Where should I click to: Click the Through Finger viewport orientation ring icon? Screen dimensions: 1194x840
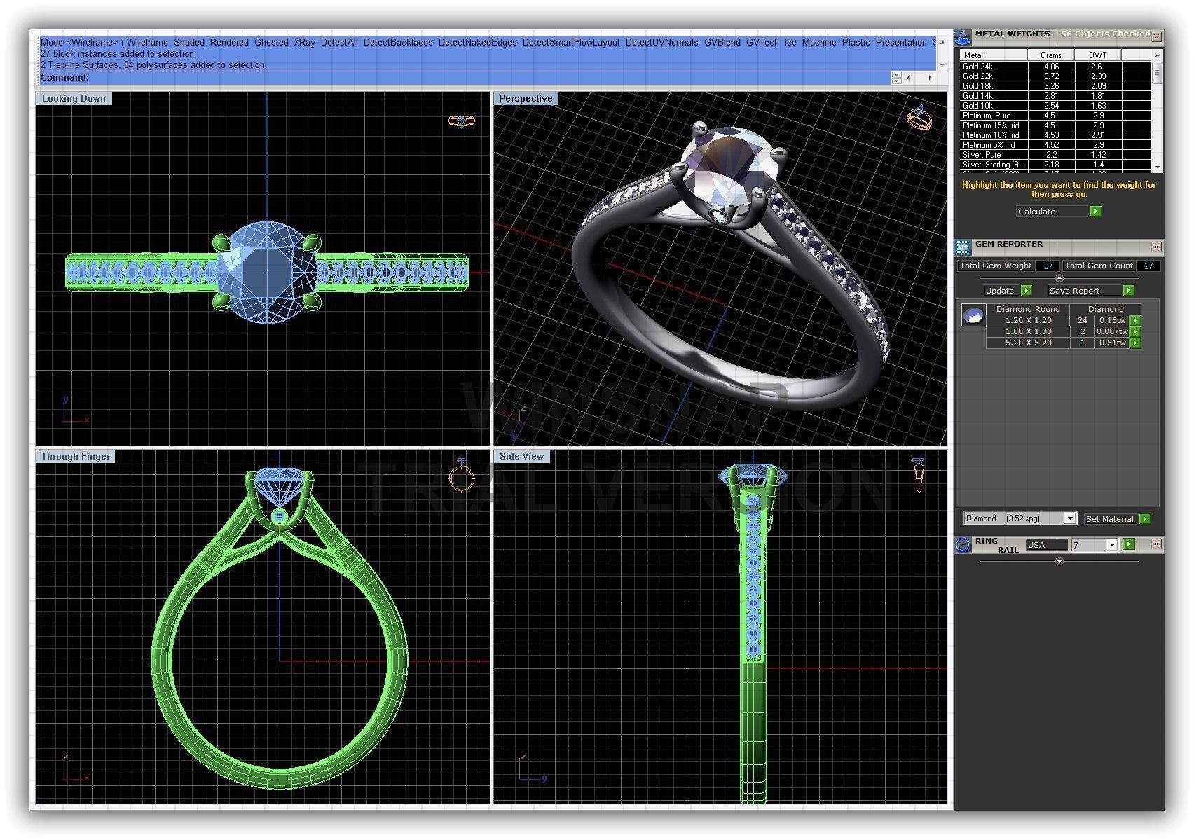pyautogui.click(x=462, y=476)
